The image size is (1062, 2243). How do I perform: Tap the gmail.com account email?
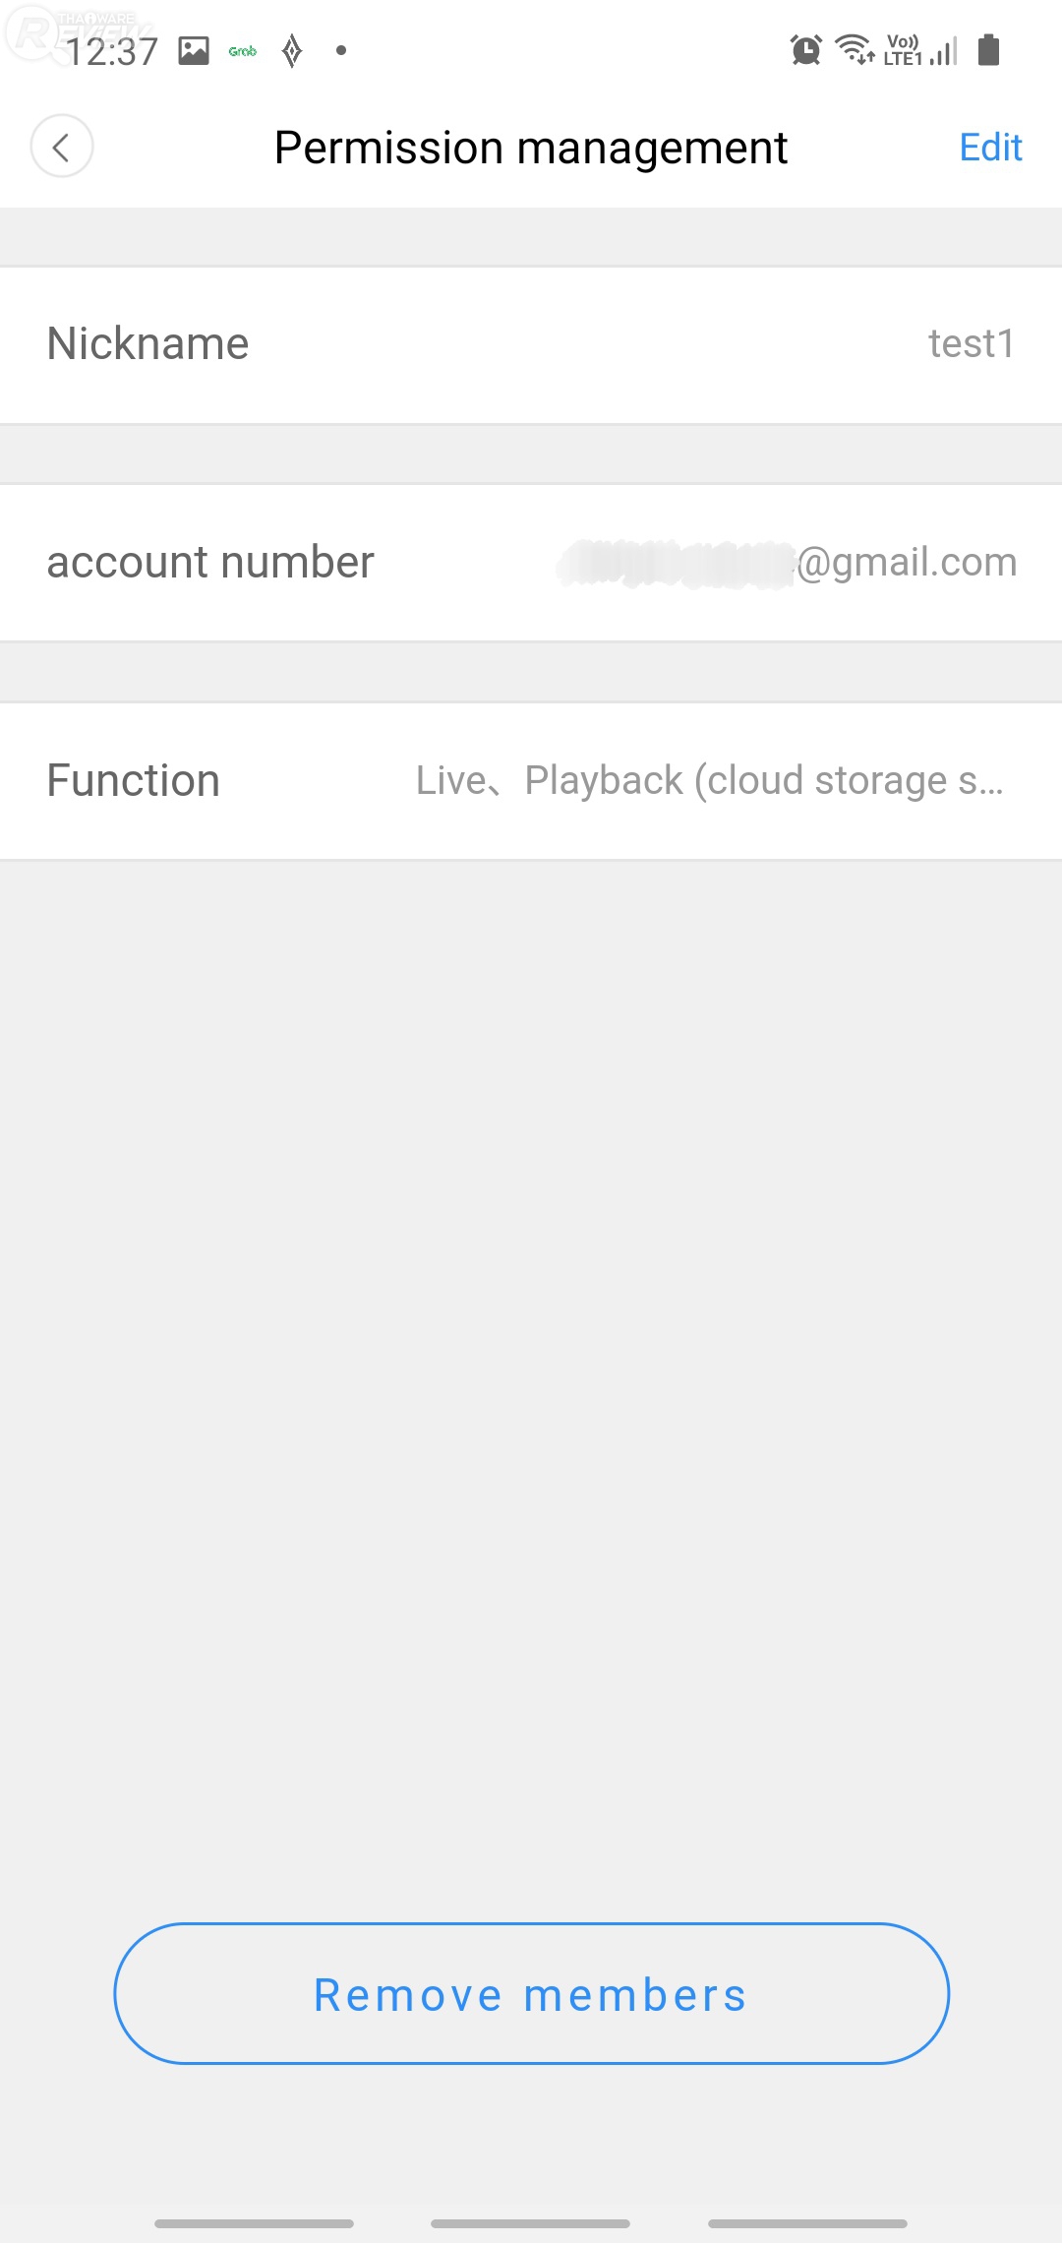click(x=905, y=563)
